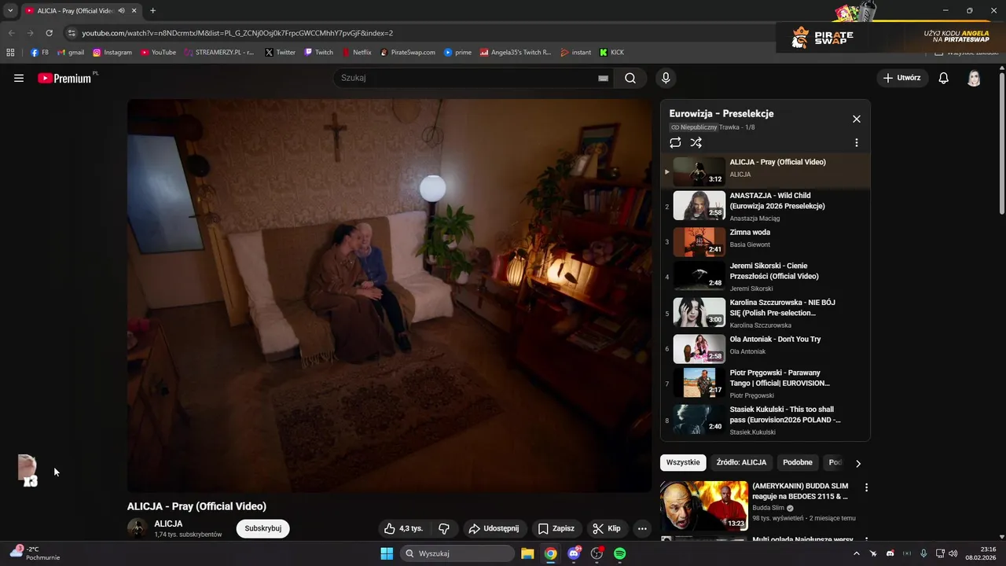This screenshot has width=1006, height=566.
Task: Play Zimna woda playlist item
Action: point(765,241)
